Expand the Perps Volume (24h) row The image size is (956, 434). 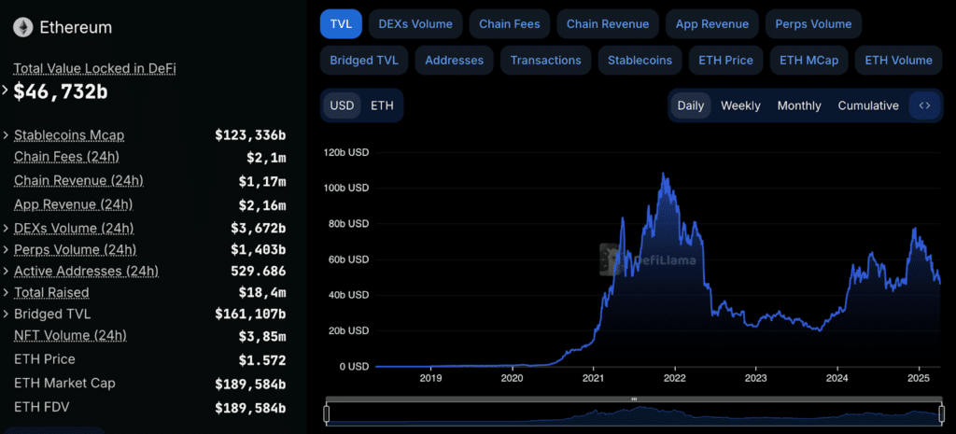click(6, 250)
